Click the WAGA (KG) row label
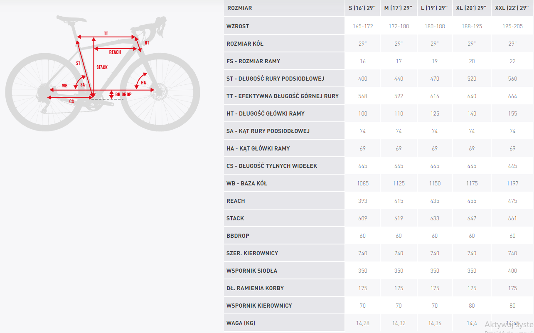The height and width of the screenshot is (333, 534). tap(241, 323)
